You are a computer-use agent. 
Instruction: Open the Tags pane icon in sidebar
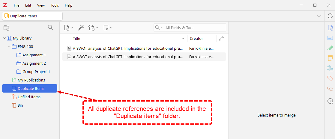pos(330,78)
